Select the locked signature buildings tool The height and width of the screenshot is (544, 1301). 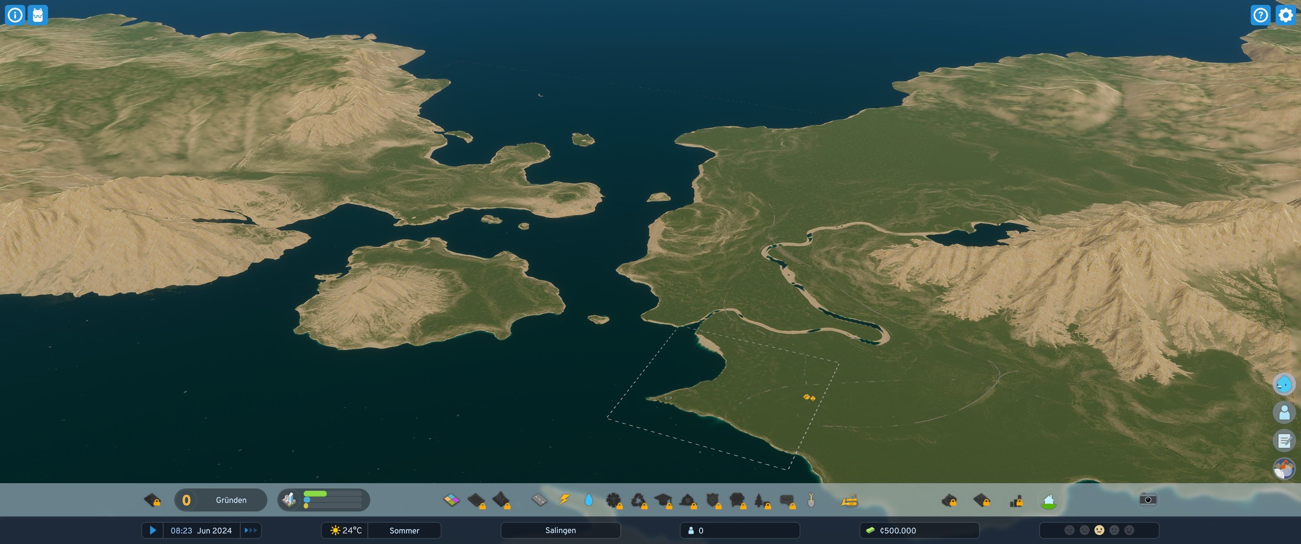point(501,500)
